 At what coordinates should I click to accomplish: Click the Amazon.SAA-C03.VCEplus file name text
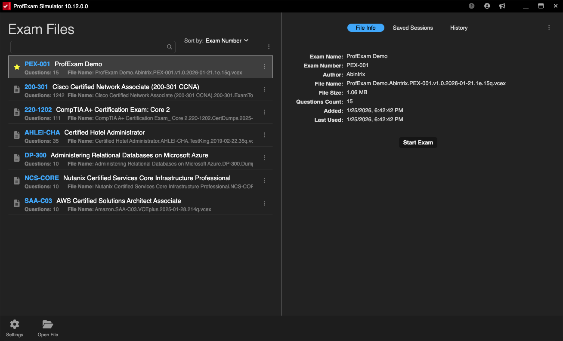[153, 209]
